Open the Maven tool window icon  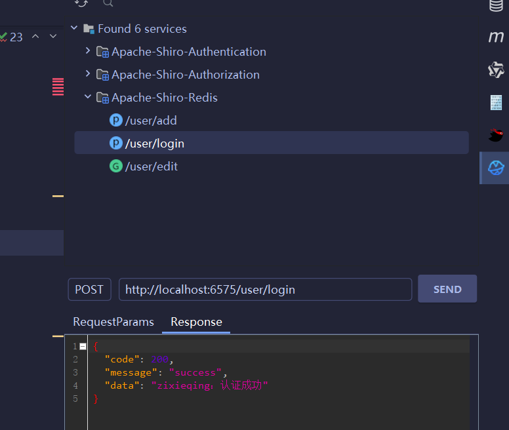496,37
